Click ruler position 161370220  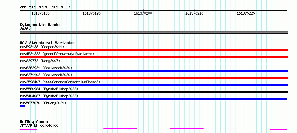[x=246, y=13]
